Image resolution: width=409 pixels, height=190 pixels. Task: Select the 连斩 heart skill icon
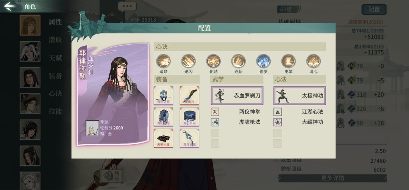coord(239,62)
